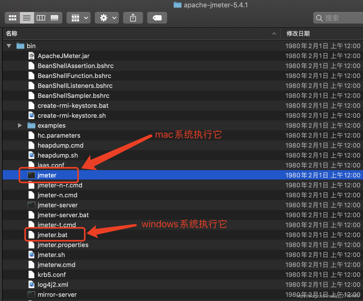Select the file name heapdump.cmd
The width and height of the screenshot is (363, 301).
click(60, 145)
